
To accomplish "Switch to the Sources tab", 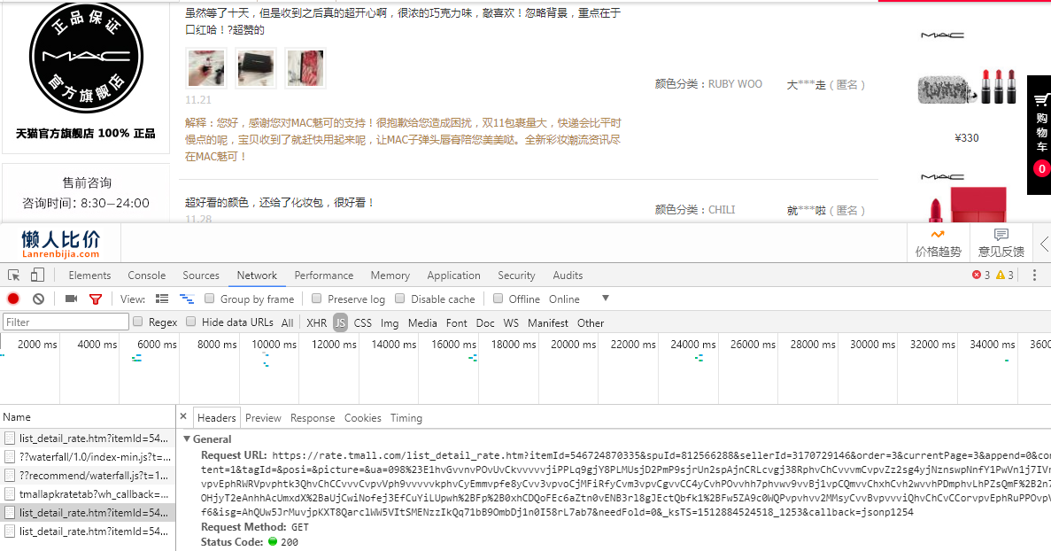I will click(x=201, y=275).
